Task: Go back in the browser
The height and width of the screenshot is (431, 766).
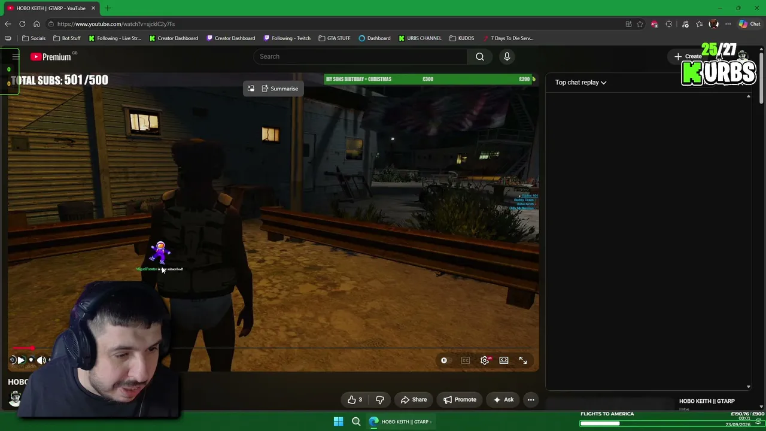Action: (8, 24)
